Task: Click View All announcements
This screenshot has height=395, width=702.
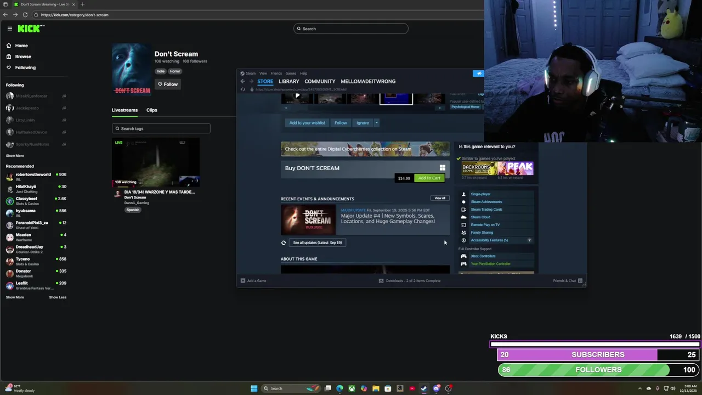Action: click(440, 198)
